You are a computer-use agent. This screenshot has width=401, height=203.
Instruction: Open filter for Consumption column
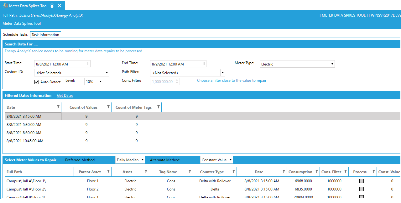click(317, 172)
